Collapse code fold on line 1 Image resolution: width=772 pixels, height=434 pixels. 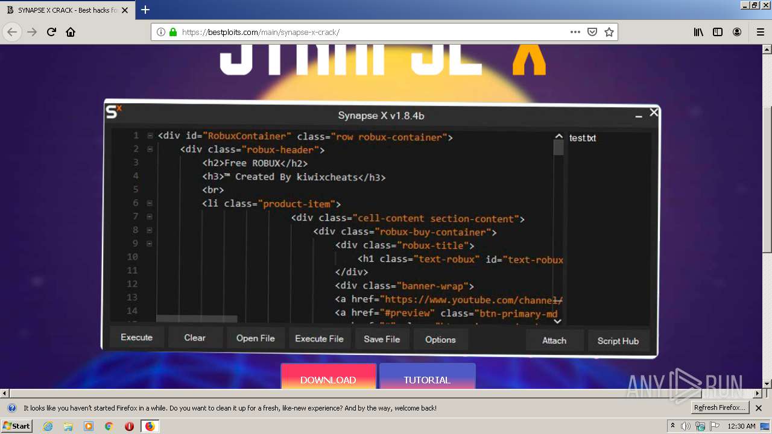(x=150, y=136)
